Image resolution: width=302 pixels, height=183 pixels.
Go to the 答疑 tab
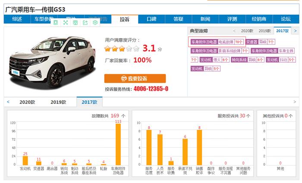click(178, 19)
